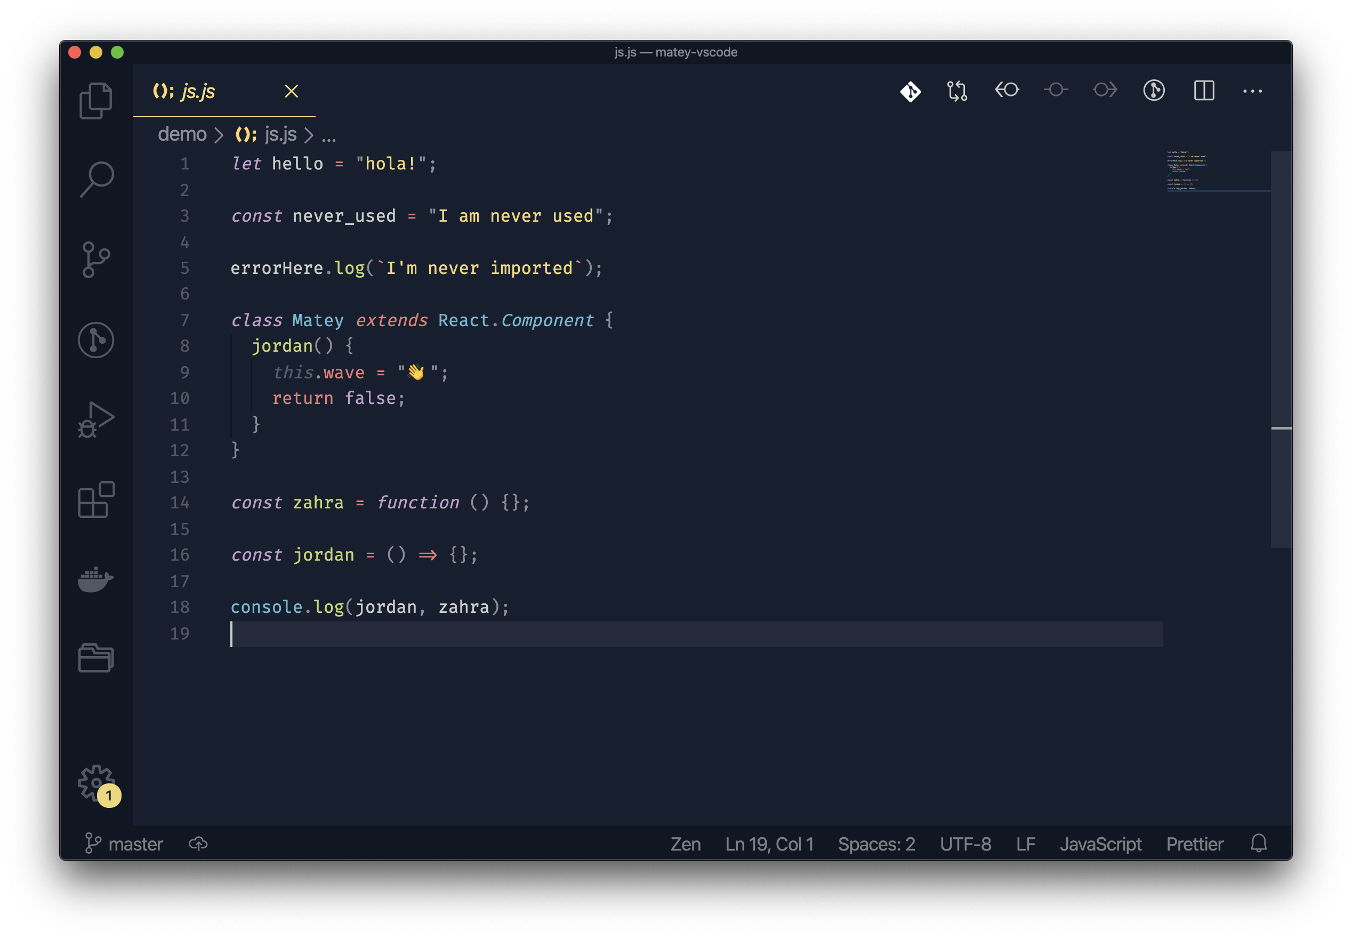Toggle Zen mode in status bar
This screenshot has height=939, width=1352.
[x=685, y=844]
